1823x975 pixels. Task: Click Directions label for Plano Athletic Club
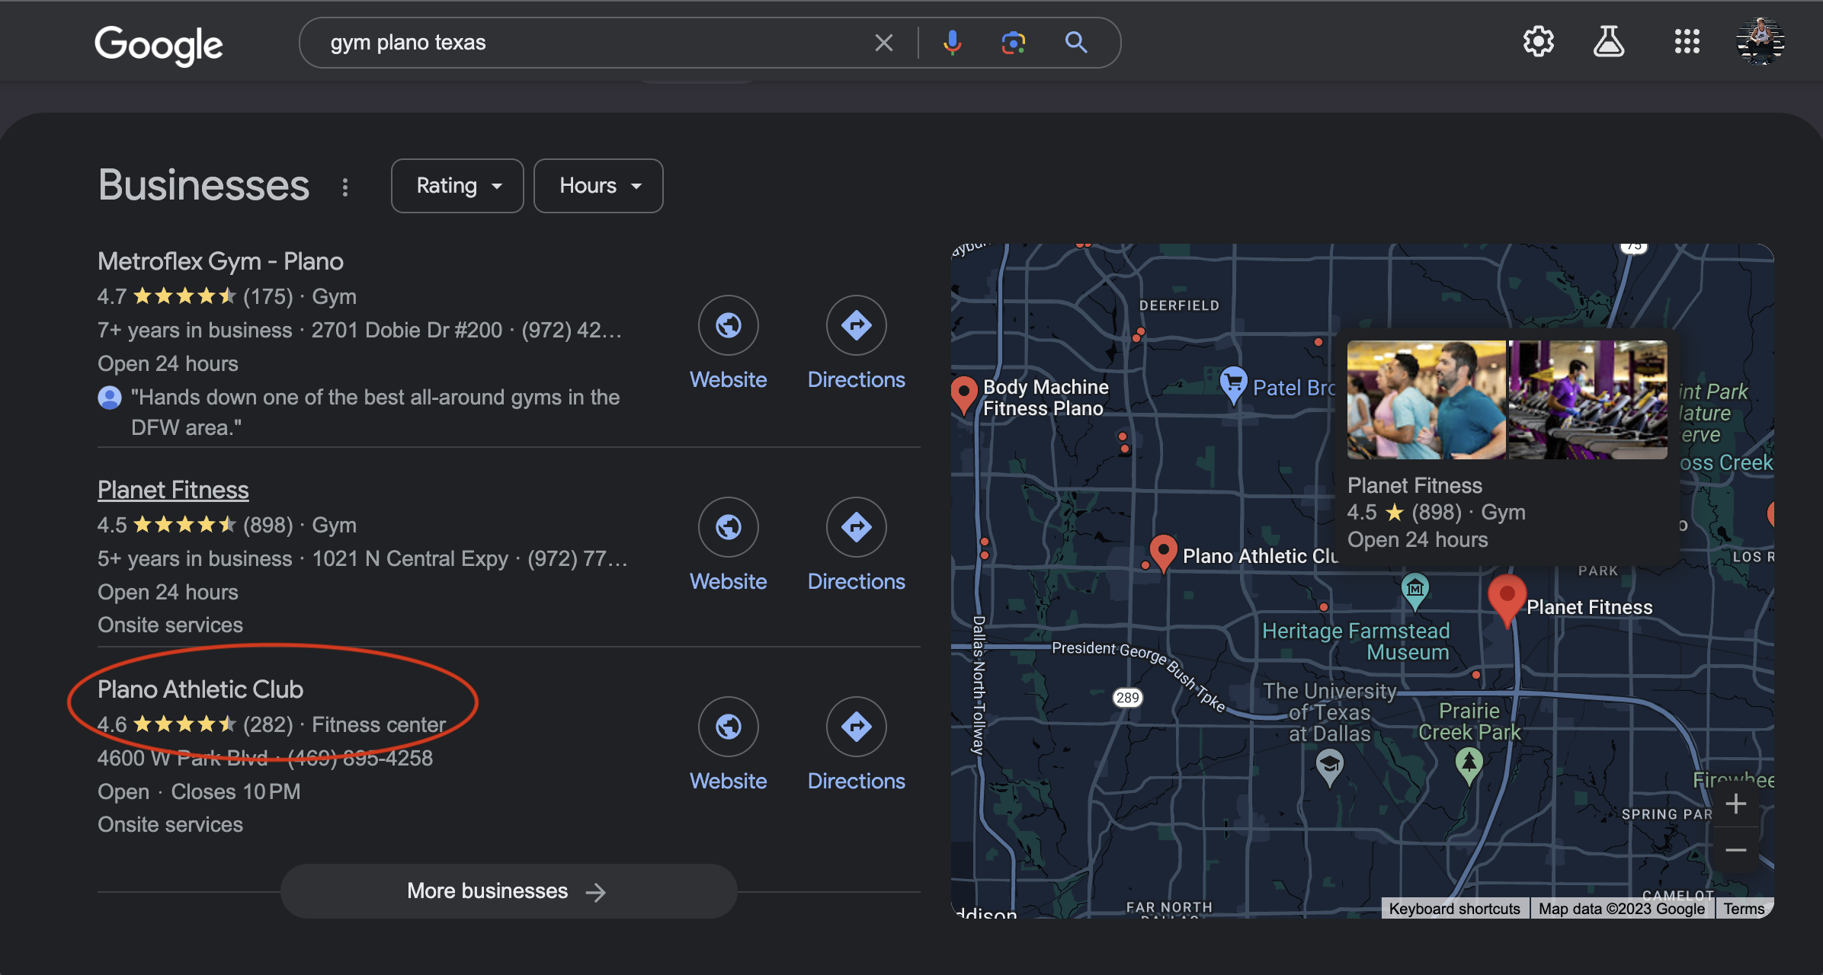pyautogui.click(x=857, y=781)
